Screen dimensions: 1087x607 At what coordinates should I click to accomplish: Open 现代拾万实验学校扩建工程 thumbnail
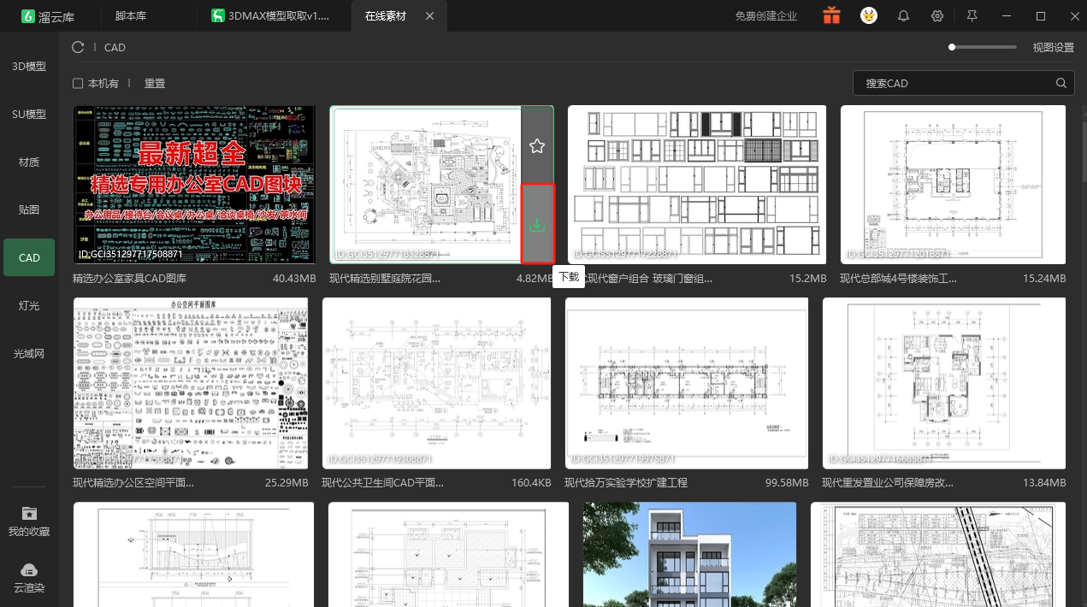pos(687,383)
